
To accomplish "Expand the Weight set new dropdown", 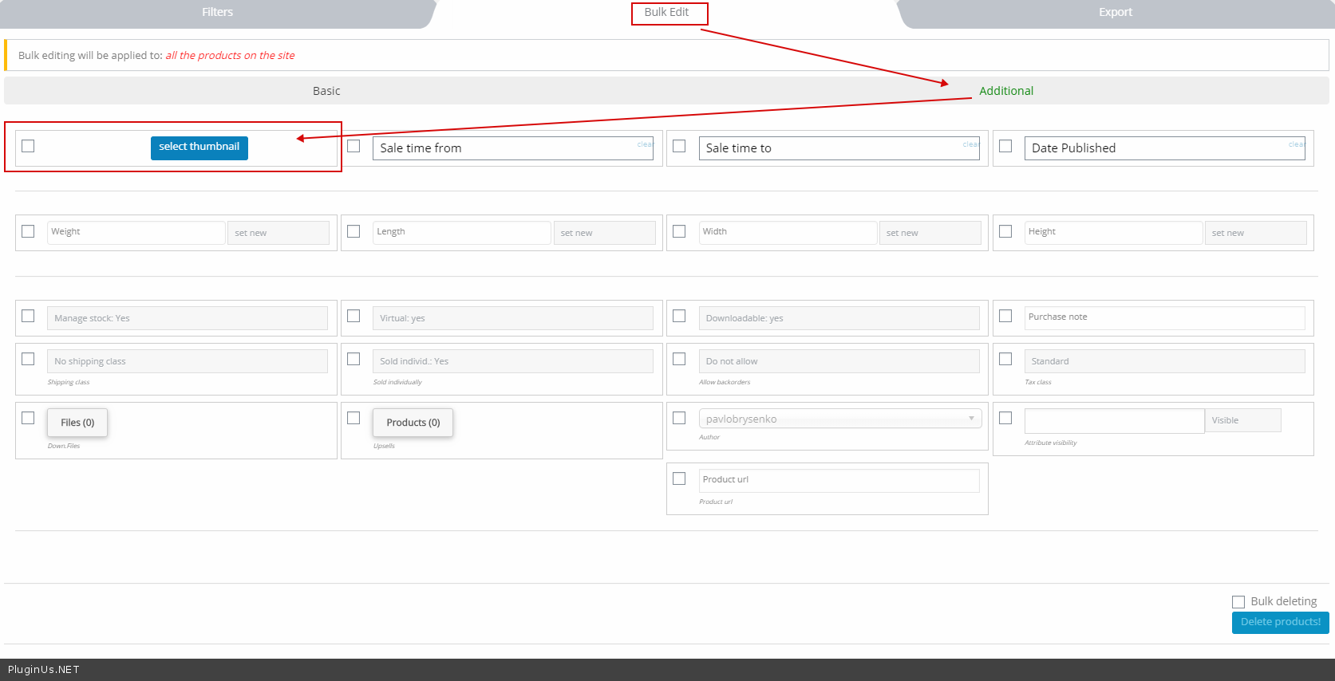I will point(278,233).
